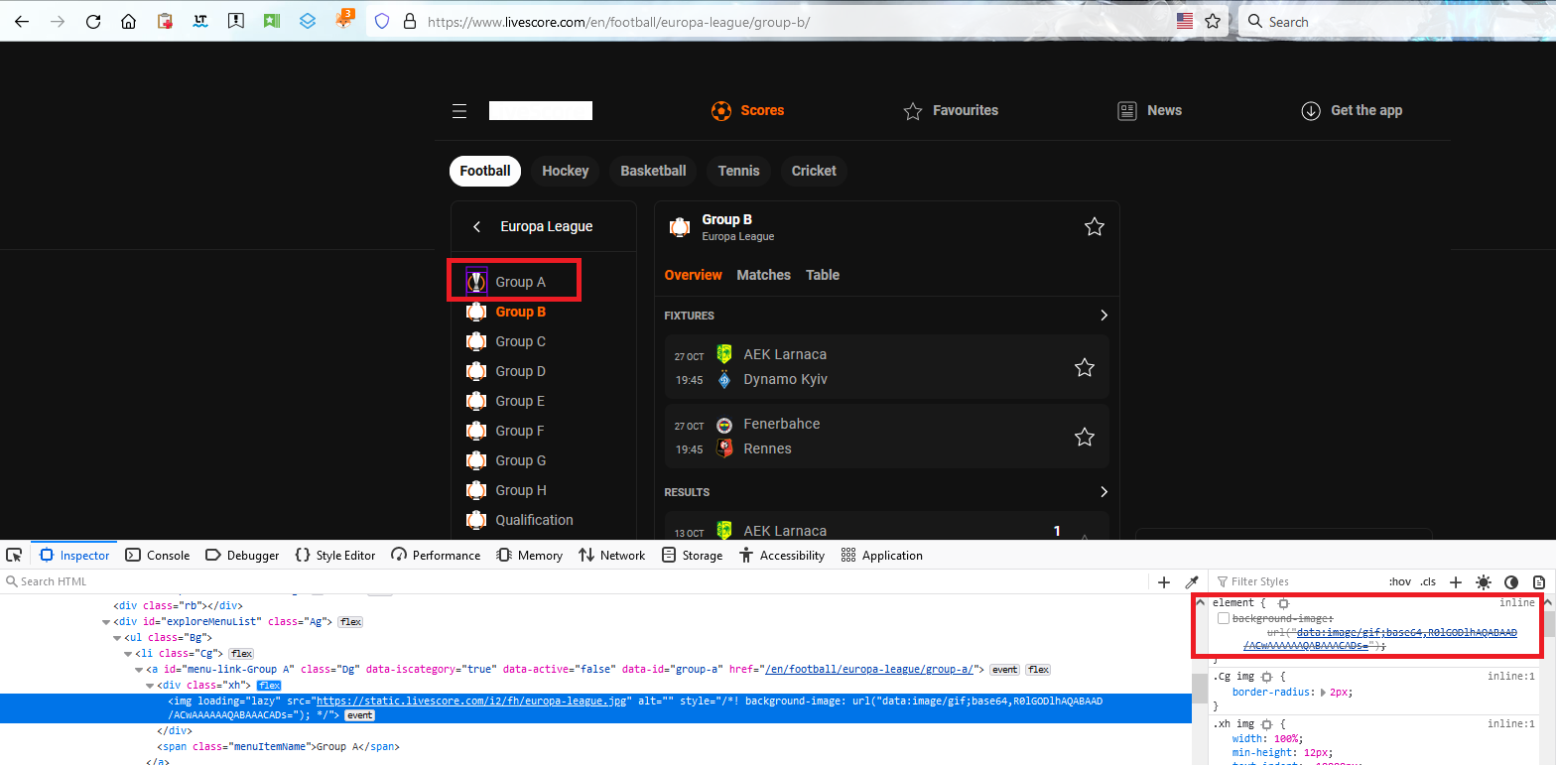Grab a color with the page eyedropper

pyautogui.click(x=1192, y=582)
